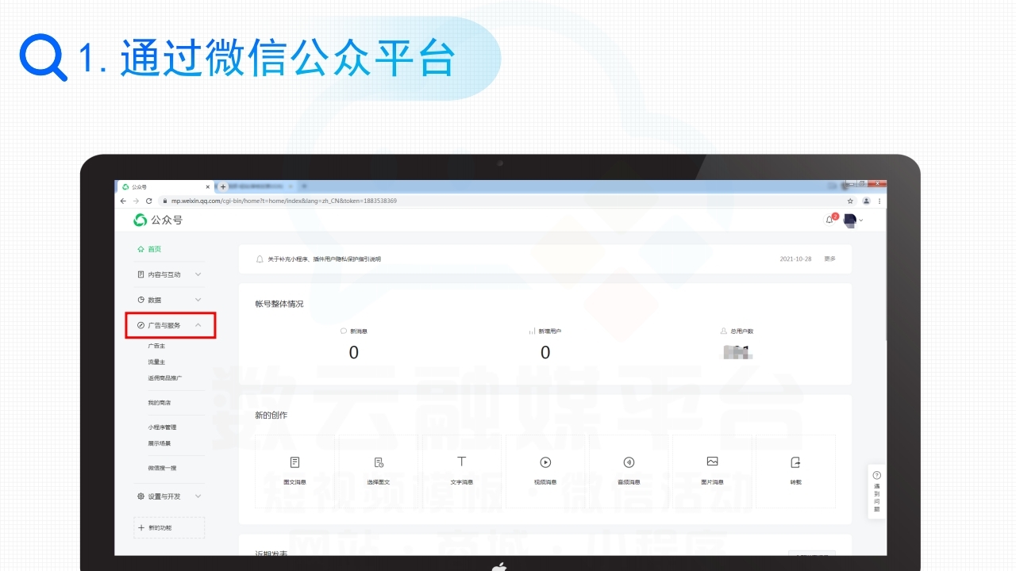Open the 关于补充小程序 privacy notice link
This screenshot has height=571, width=1016.
[x=324, y=259]
